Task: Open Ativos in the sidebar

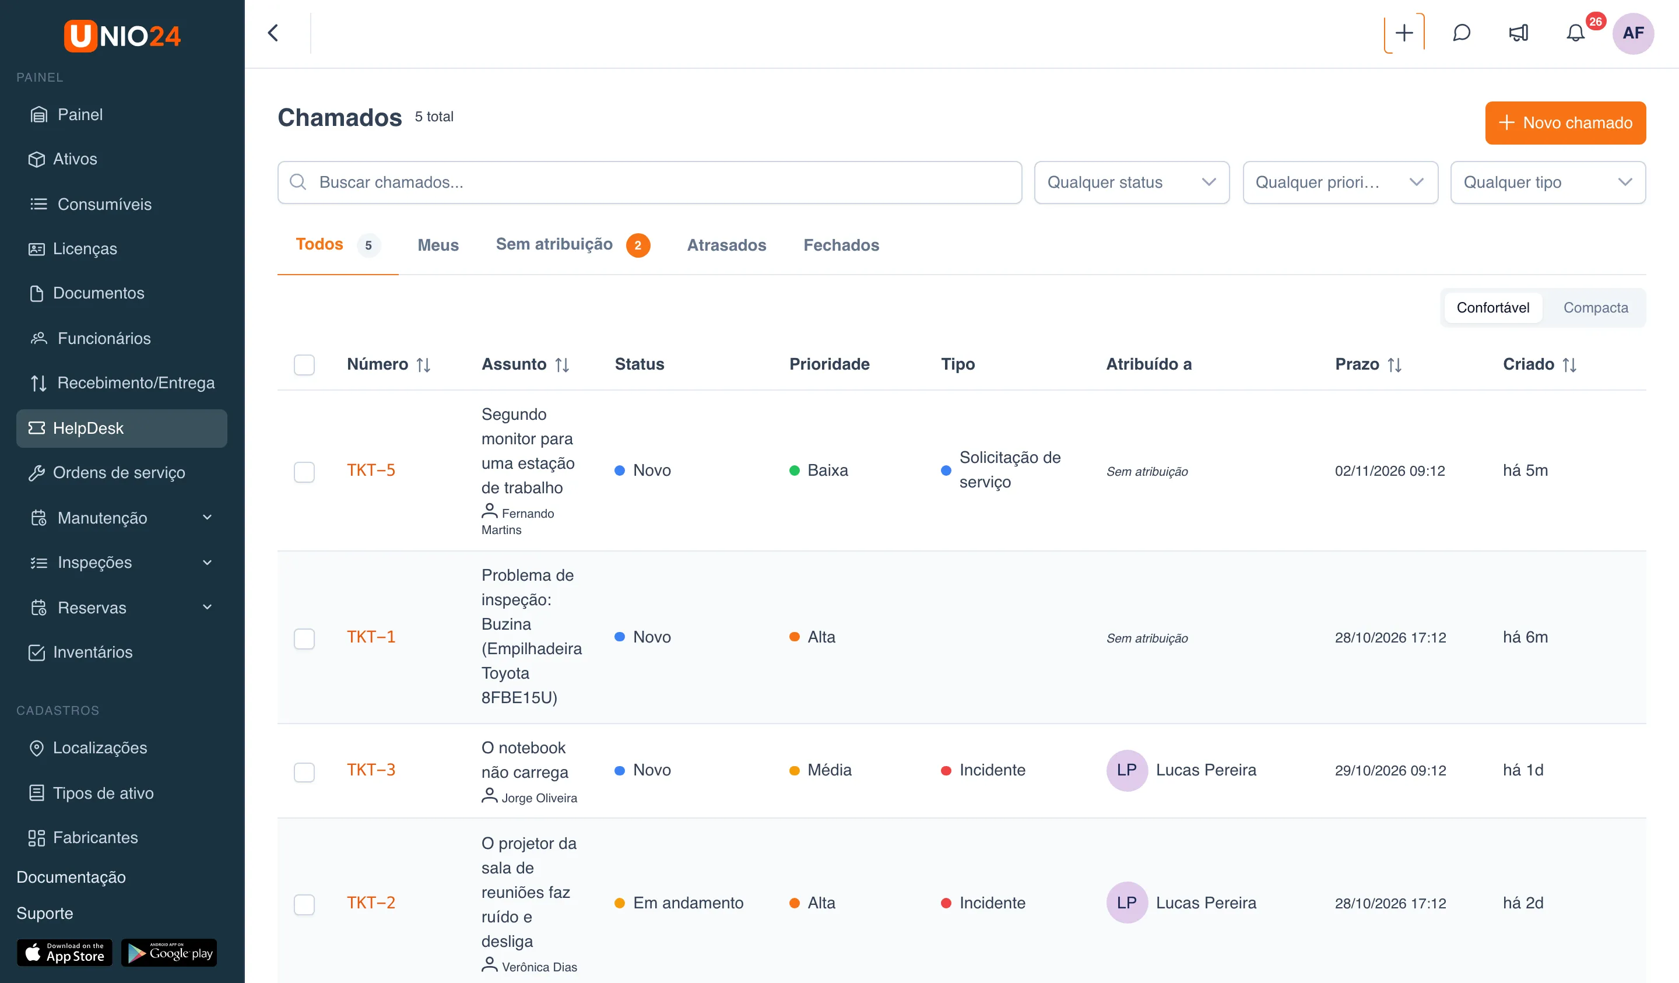Action: (122, 159)
